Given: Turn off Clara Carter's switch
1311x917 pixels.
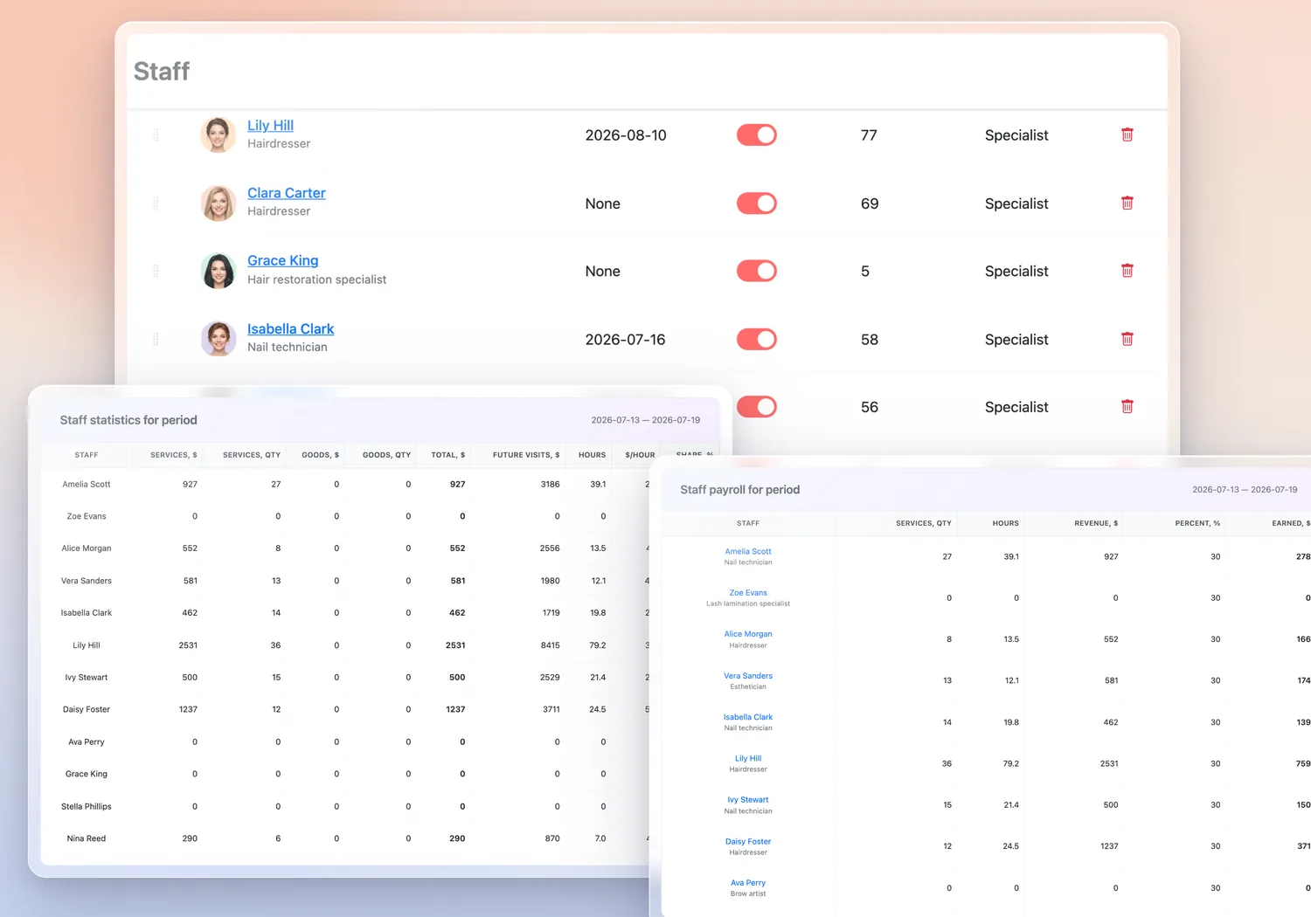Looking at the screenshot, I should 757,203.
